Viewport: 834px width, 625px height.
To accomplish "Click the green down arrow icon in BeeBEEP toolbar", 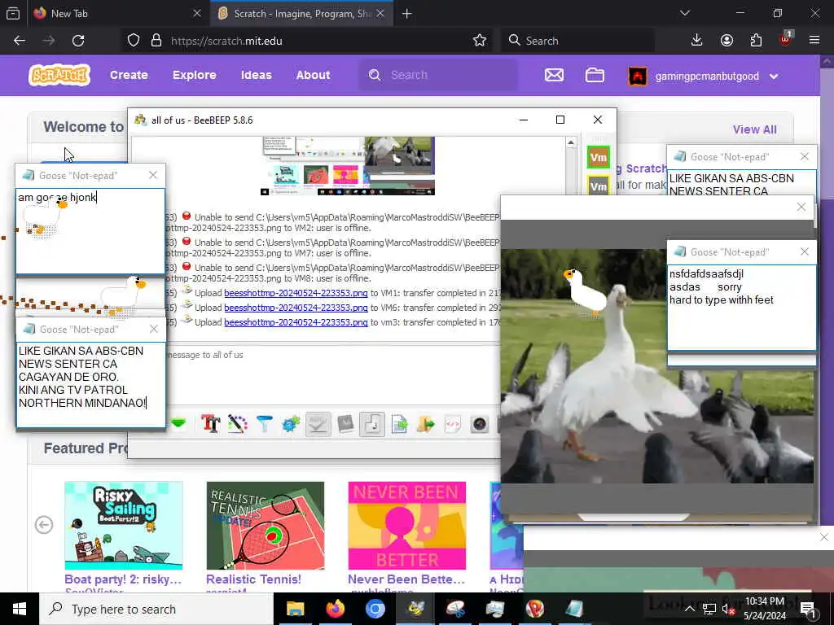I will click(x=178, y=423).
